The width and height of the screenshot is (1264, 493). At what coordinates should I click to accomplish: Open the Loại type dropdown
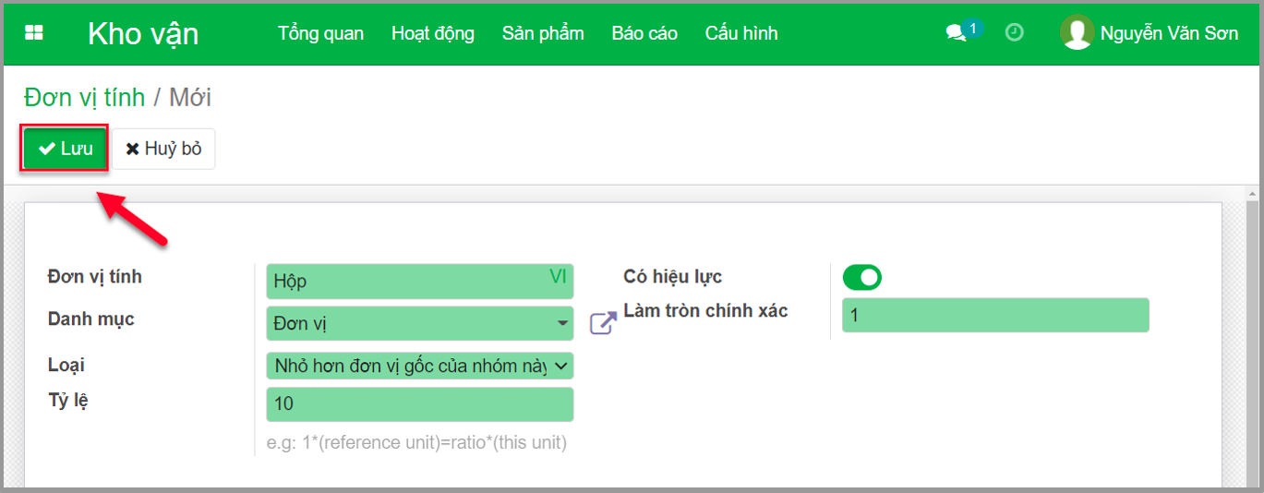coord(419,367)
